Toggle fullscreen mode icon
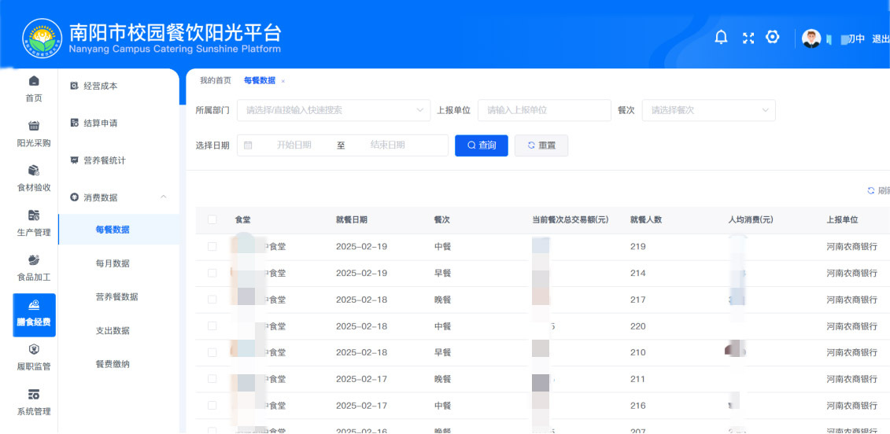Screen dimensions: 890x434 click(748, 38)
